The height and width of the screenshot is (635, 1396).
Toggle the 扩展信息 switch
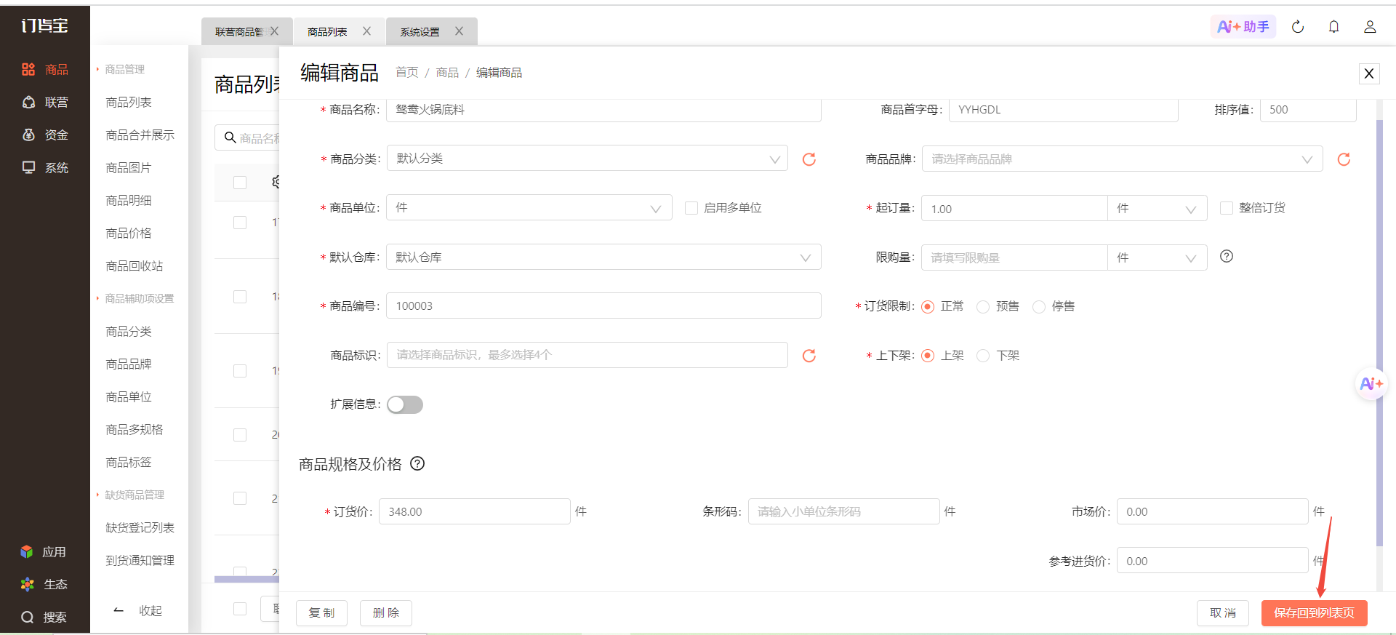pyautogui.click(x=405, y=404)
